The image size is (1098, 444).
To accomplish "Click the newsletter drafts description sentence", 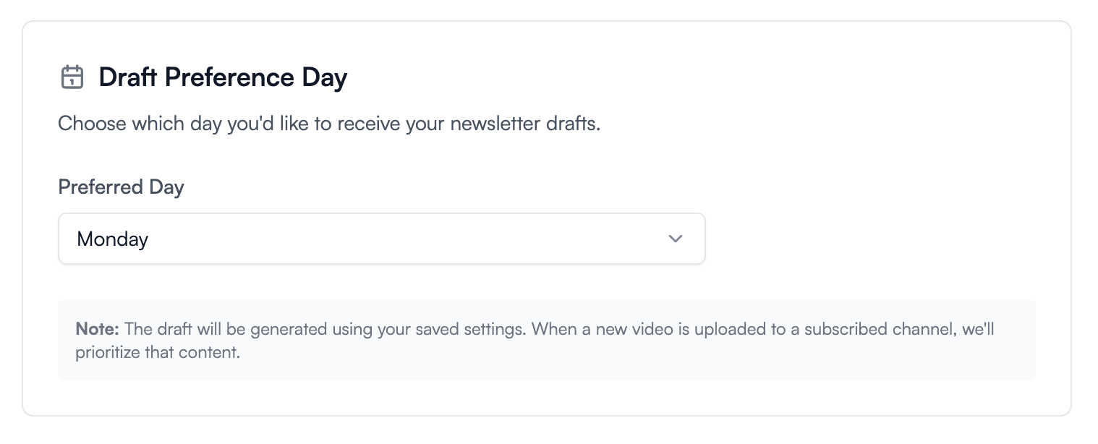I will coord(329,124).
